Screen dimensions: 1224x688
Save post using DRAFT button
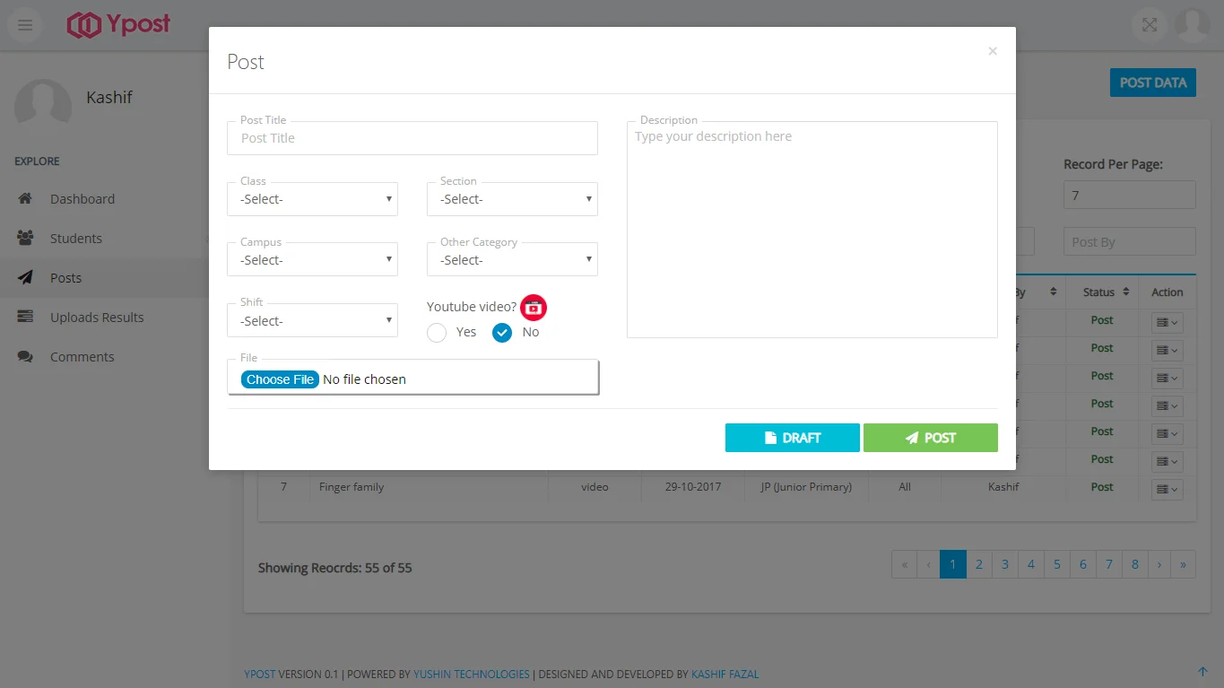tap(792, 438)
